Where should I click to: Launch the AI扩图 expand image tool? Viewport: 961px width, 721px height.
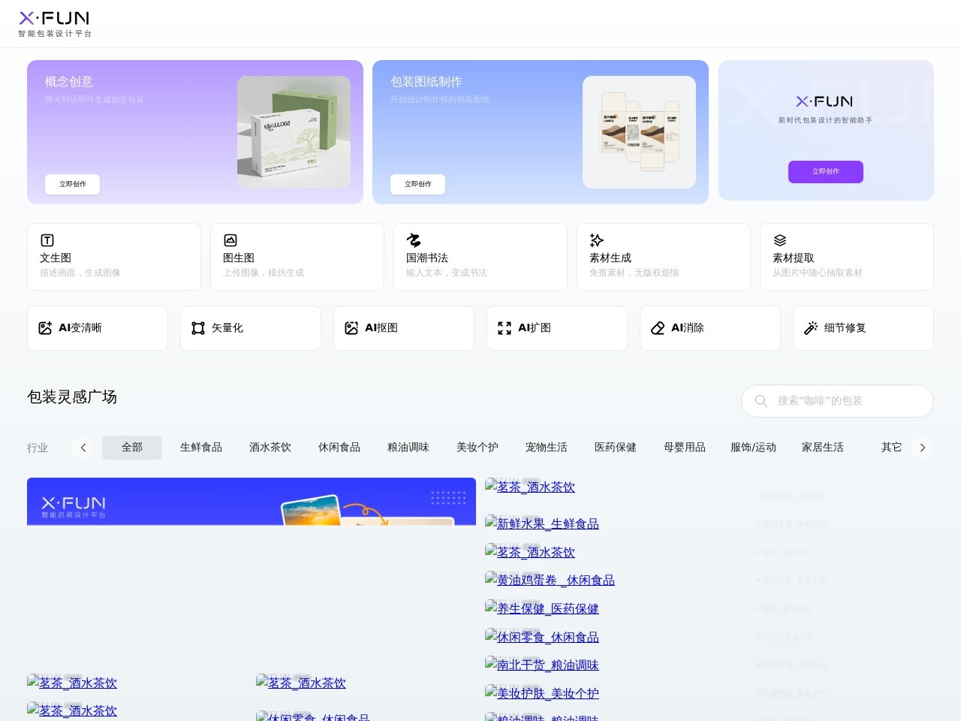(x=557, y=328)
